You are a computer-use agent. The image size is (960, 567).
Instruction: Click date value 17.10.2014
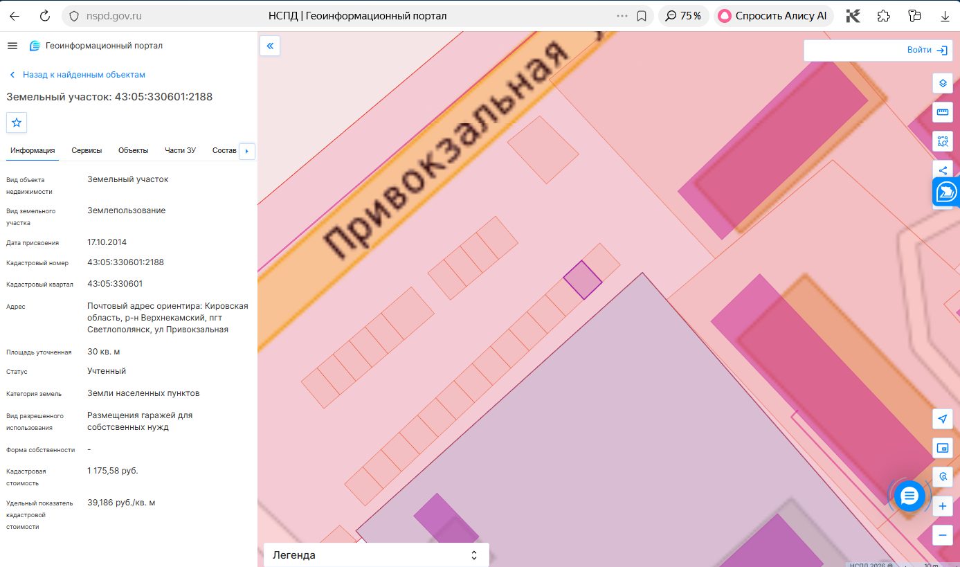pyautogui.click(x=107, y=242)
